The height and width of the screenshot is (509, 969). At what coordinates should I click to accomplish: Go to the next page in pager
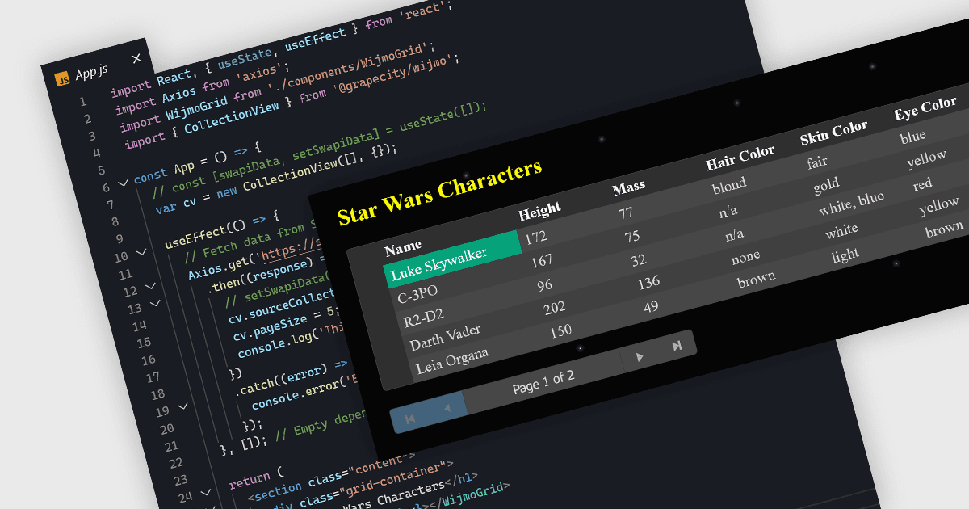[640, 357]
